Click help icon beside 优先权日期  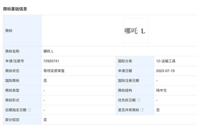point(139,100)
